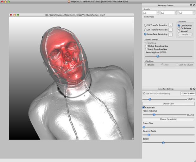
Task: Open Isosurface Rendering settings ellipsis button
Action: (x=170, y=34)
